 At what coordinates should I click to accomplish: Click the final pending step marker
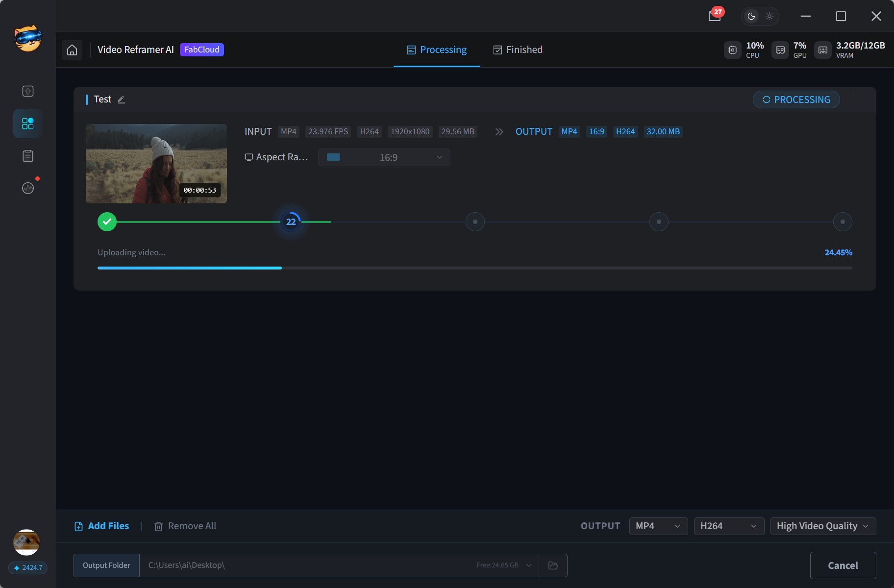point(843,222)
